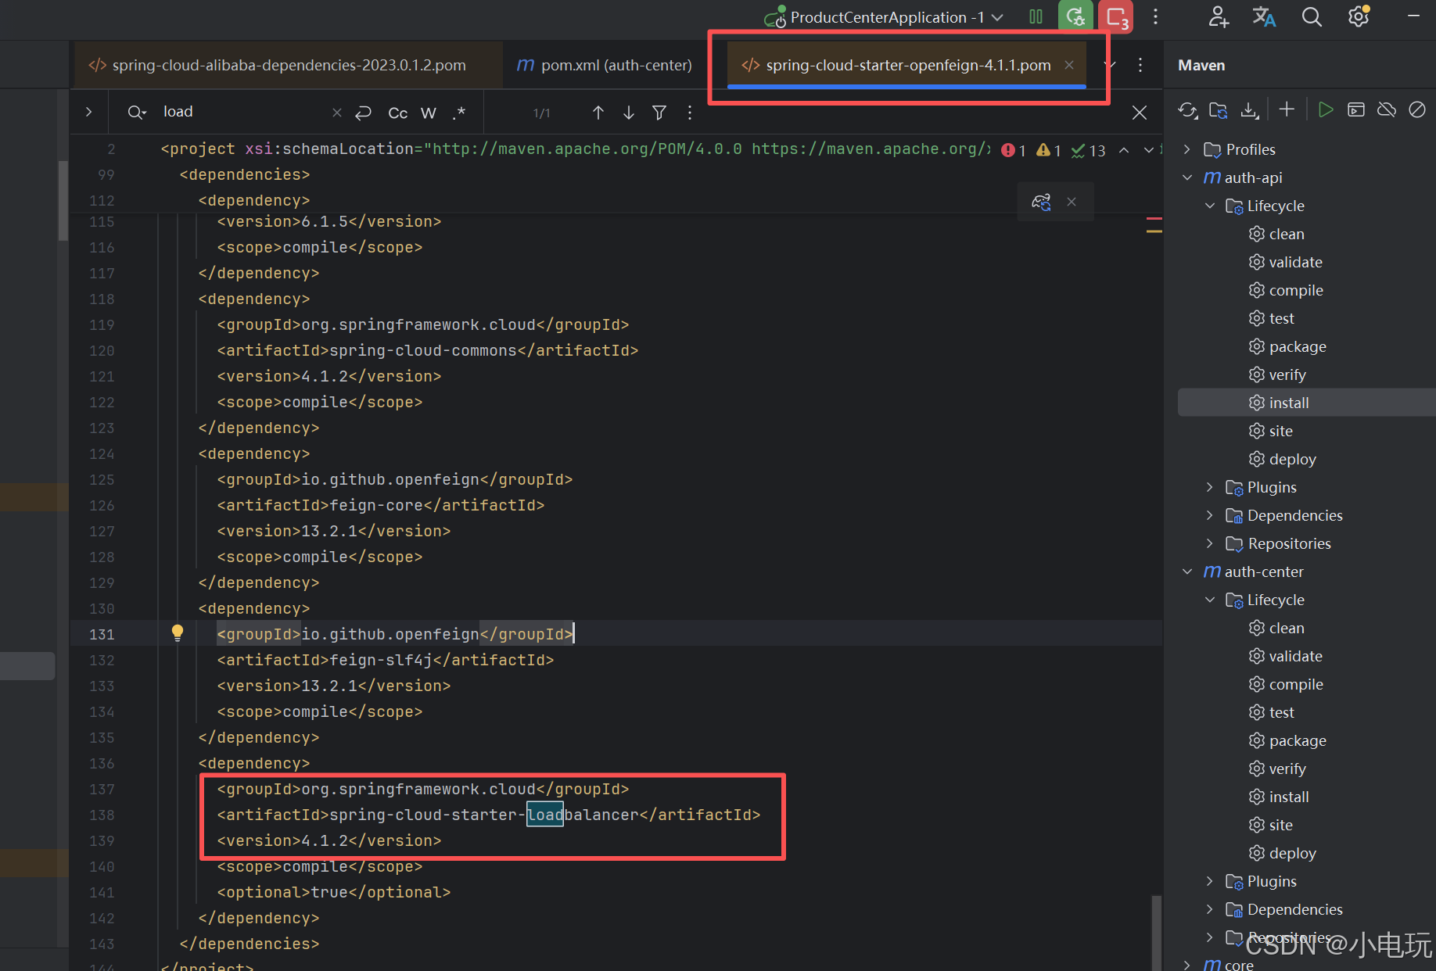
Task: Open search history magnifier dropdown
Action: click(x=137, y=113)
